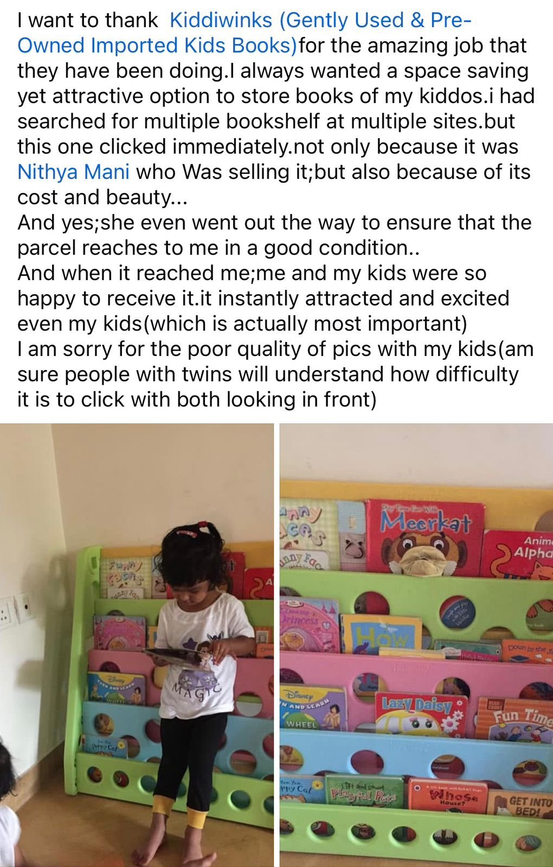553x867 pixels.
Task: Click the girl's white MAGIC t-shirt
Action: (198, 656)
